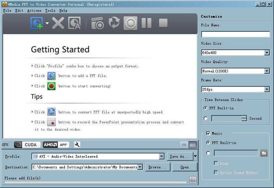Screen dimensions: 274x188
Task: Select the custom music file radio button
Action: pyautogui.click(x=208, y=153)
